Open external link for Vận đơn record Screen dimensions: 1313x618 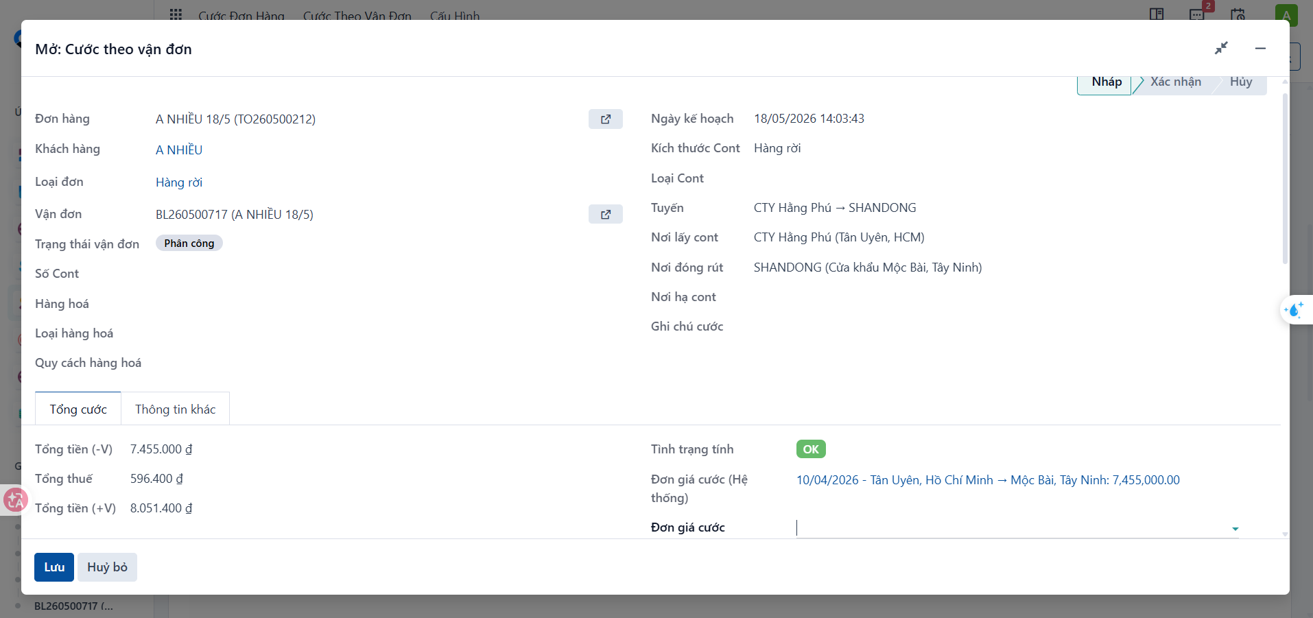coord(605,214)
